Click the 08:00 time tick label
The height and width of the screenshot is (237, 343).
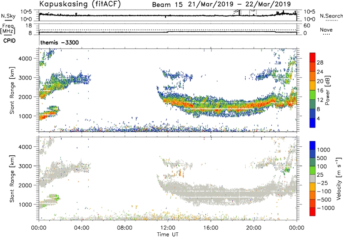[125, 228]
